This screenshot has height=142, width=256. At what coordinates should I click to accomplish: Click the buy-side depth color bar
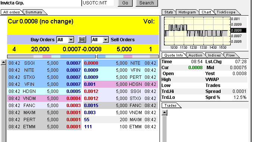click(51, 57)
